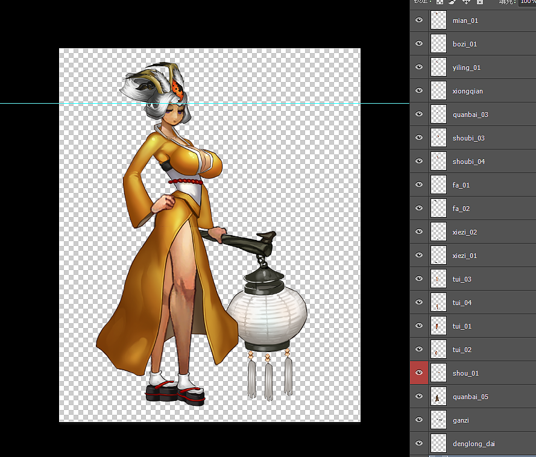Click the shou_01 layer thumbnail
Viewport: 536px width, 457px height.
coord(438,373)
